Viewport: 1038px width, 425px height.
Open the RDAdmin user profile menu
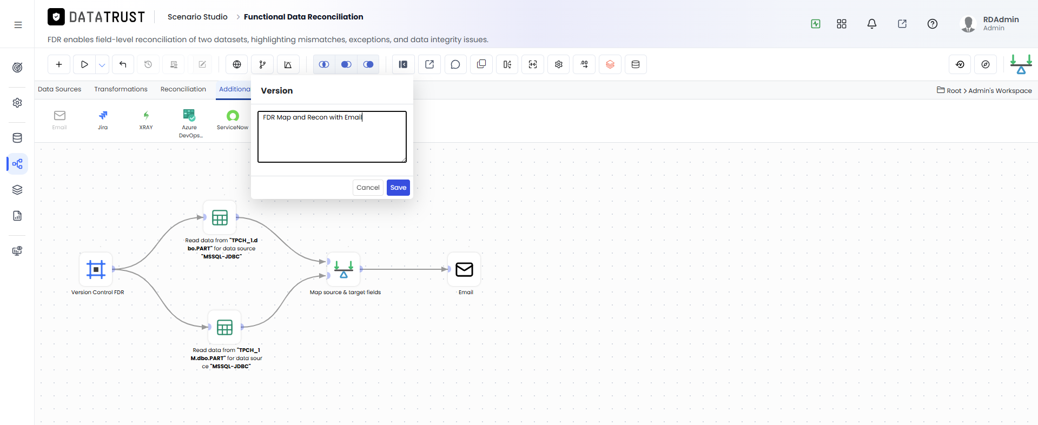[x=990, y=24]
